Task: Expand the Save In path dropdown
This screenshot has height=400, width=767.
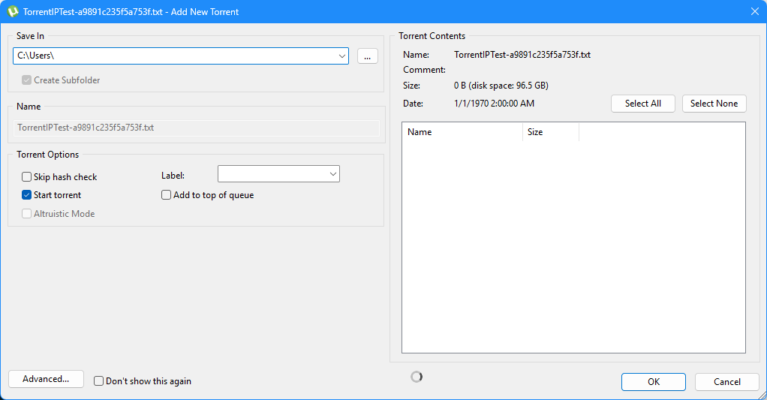Action: pyautogui.click(x=342, y=56)
